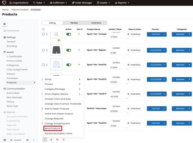193x143 pixels.
Task: Go to the Stores breadcrumb link
Action: (5, 10)
